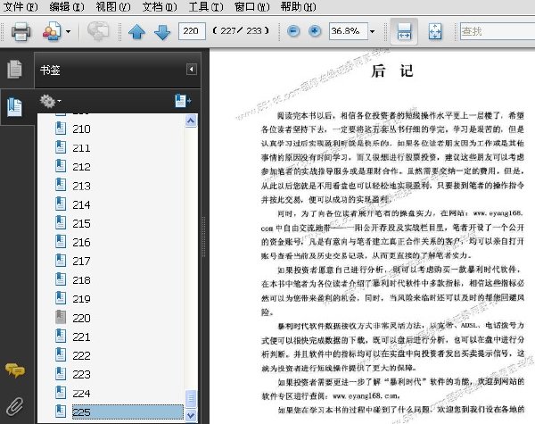Zoom in with the plus button

pos(315,31)
